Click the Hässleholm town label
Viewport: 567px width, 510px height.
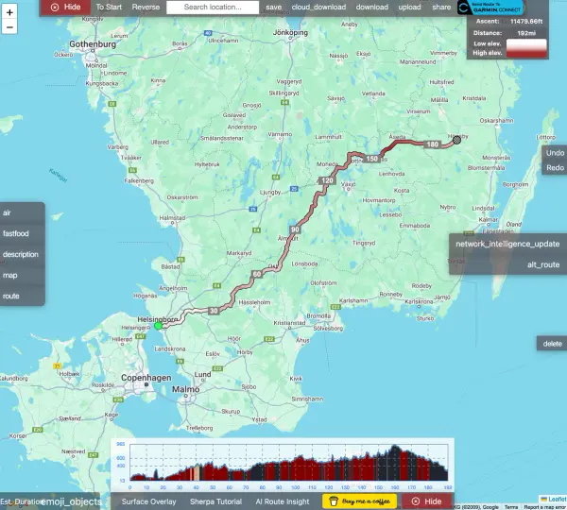pyautogui.click(x=254, y=302)
